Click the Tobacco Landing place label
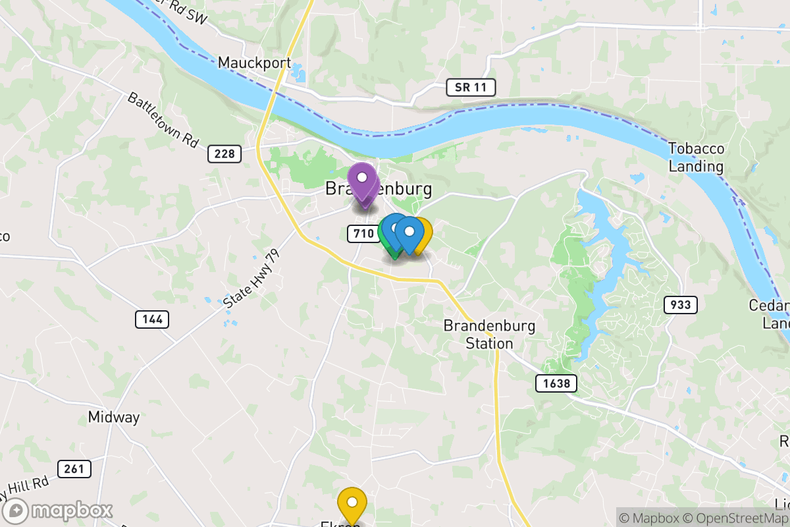Screen dimensions: 790x527 click(x=696, y=157)
